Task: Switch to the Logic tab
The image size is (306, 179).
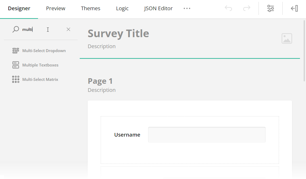Action: pos(122,8)
